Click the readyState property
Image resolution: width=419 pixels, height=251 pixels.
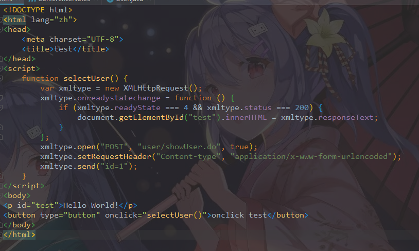137,108
